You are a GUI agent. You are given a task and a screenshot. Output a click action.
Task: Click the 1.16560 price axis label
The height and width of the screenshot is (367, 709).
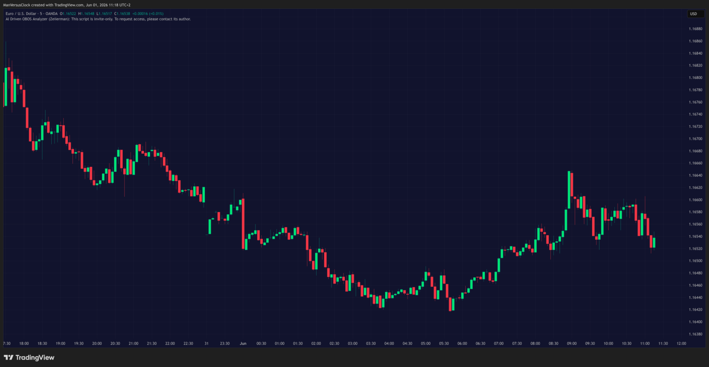pyautogui.click(x=696, y=224)
